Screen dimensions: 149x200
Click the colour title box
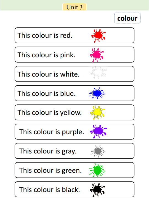[127, 18]
